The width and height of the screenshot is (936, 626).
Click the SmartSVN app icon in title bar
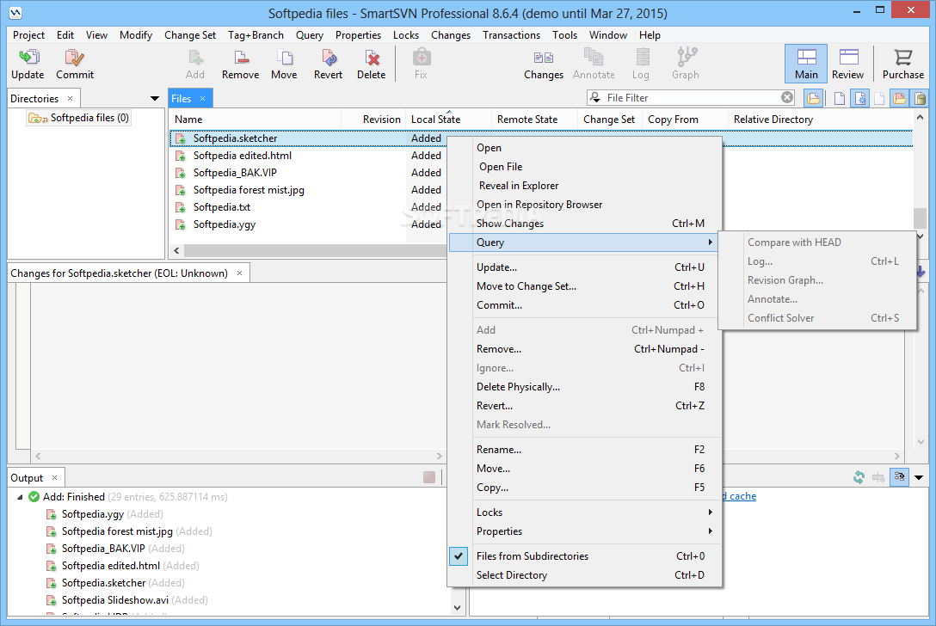pos(15,13)
